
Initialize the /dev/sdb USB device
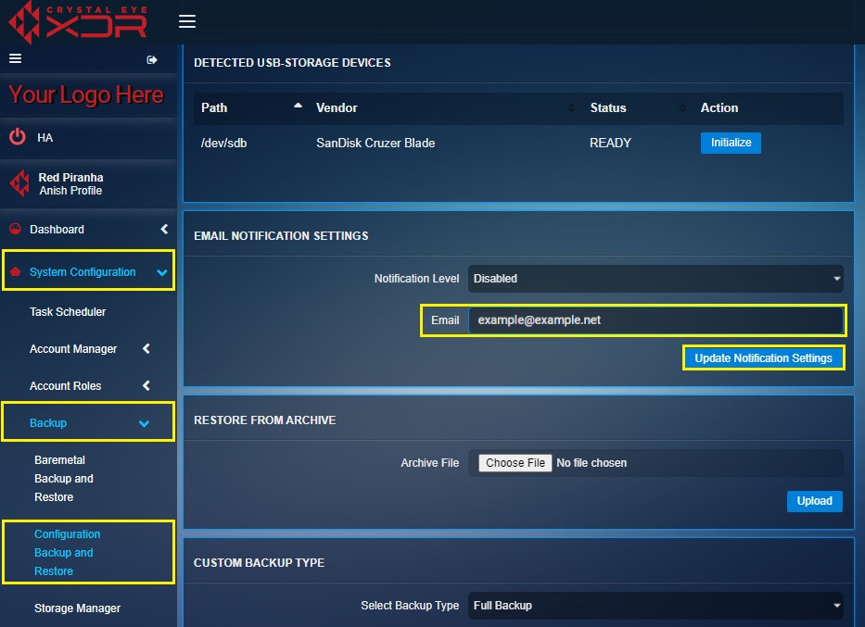click(731, 143)
